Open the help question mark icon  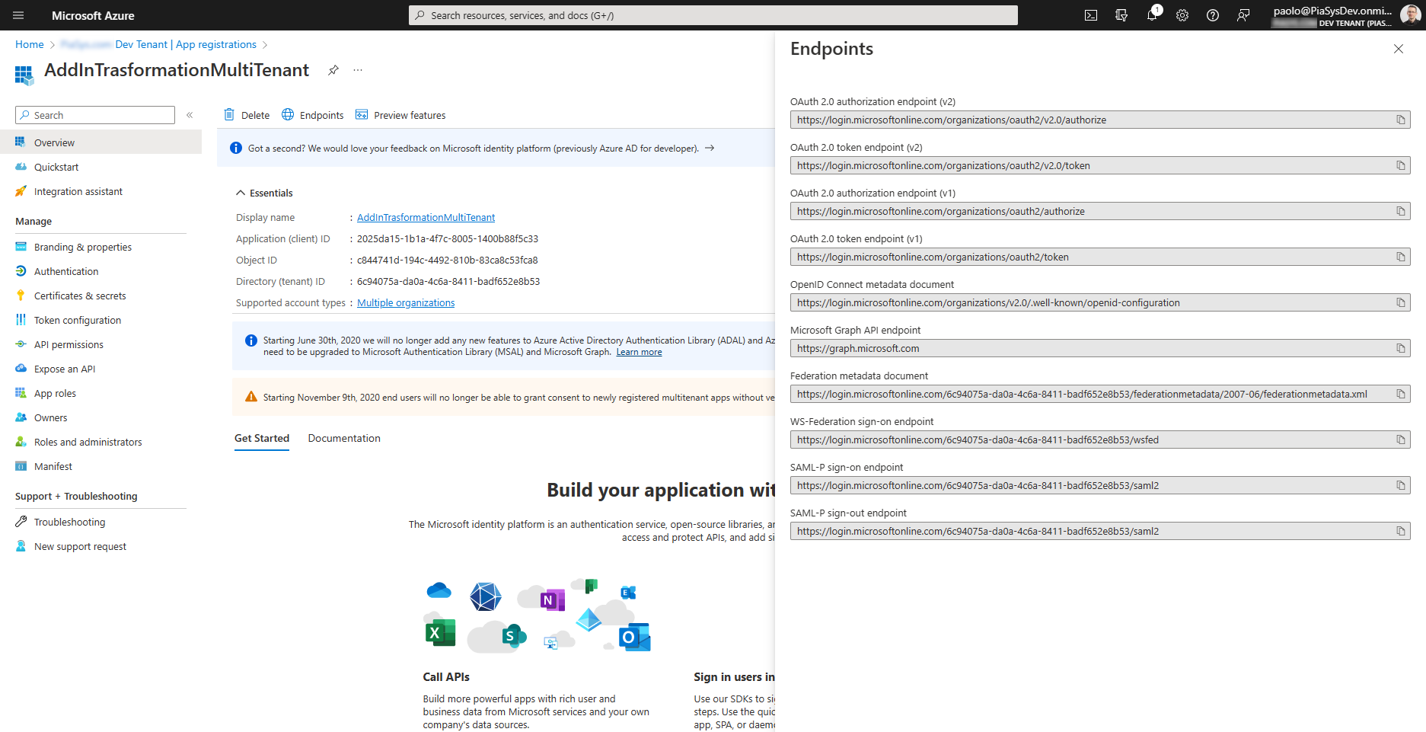point(1213,15)
